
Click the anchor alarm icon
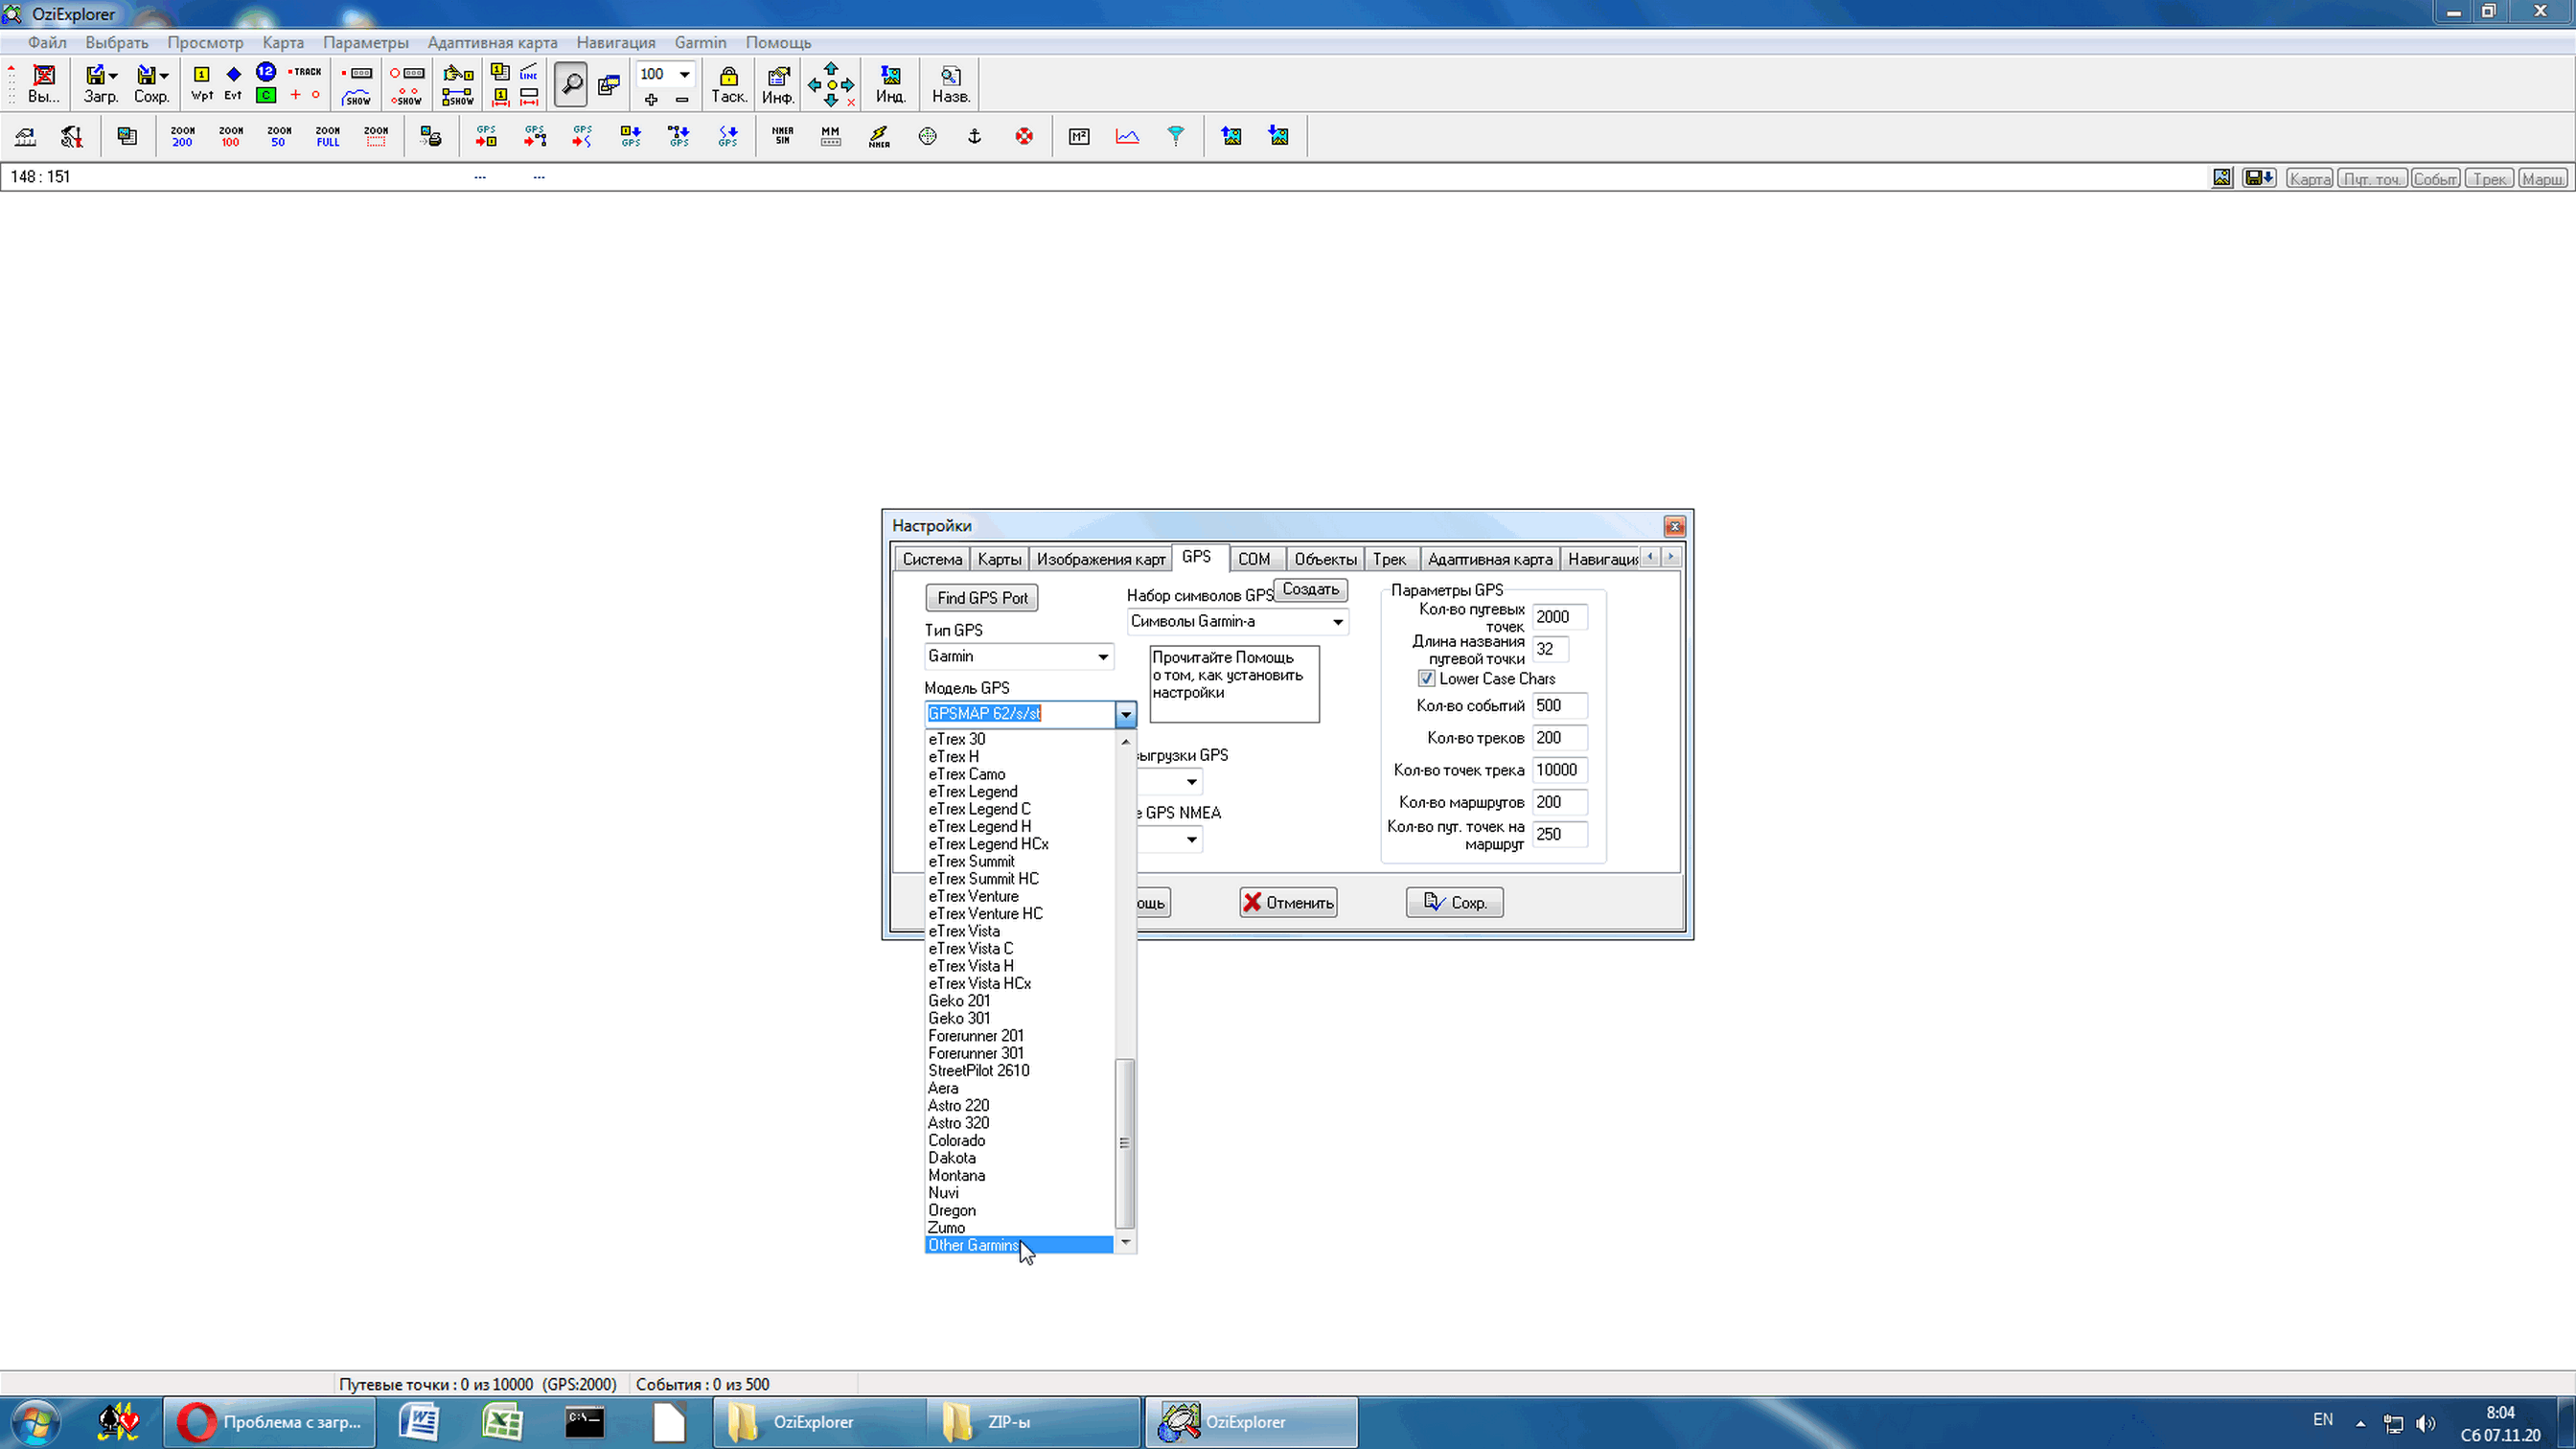(x=975, y=136)
